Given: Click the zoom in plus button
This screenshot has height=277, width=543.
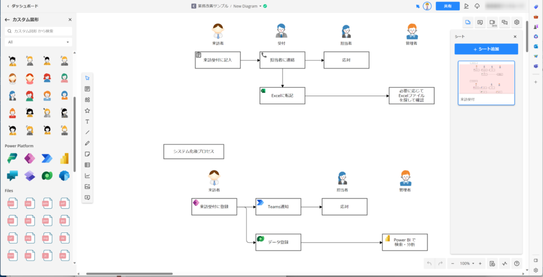Looking at the screenshot, I should pos(480,263).
